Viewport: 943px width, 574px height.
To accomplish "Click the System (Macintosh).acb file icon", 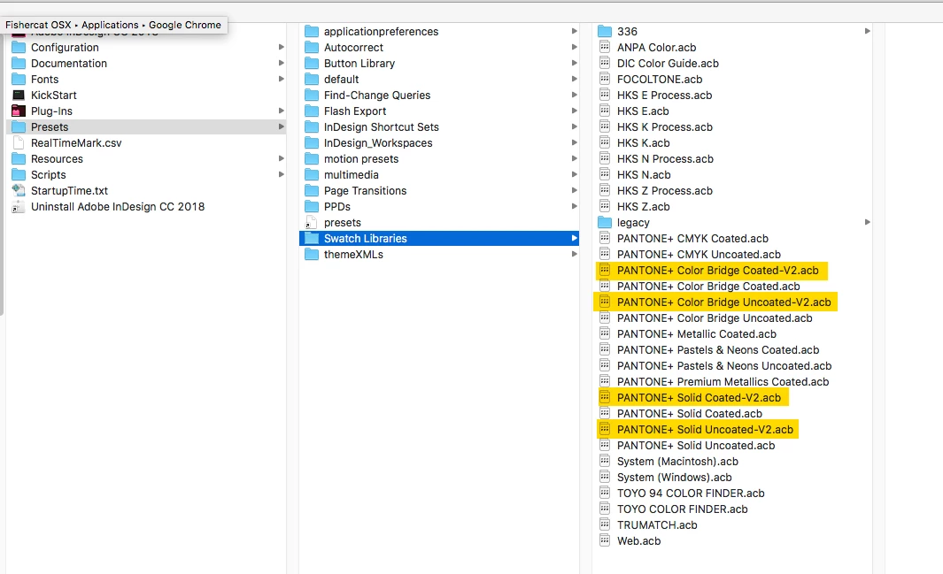I will point(605,461).
